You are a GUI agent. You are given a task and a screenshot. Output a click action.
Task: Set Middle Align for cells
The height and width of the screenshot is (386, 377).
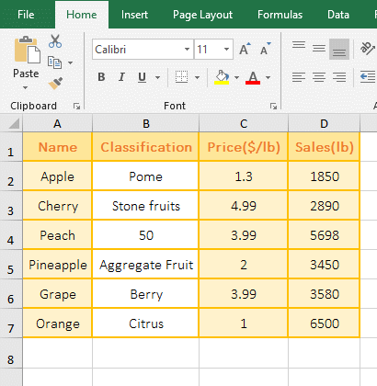pyautogui.click(x=319, y=48)
